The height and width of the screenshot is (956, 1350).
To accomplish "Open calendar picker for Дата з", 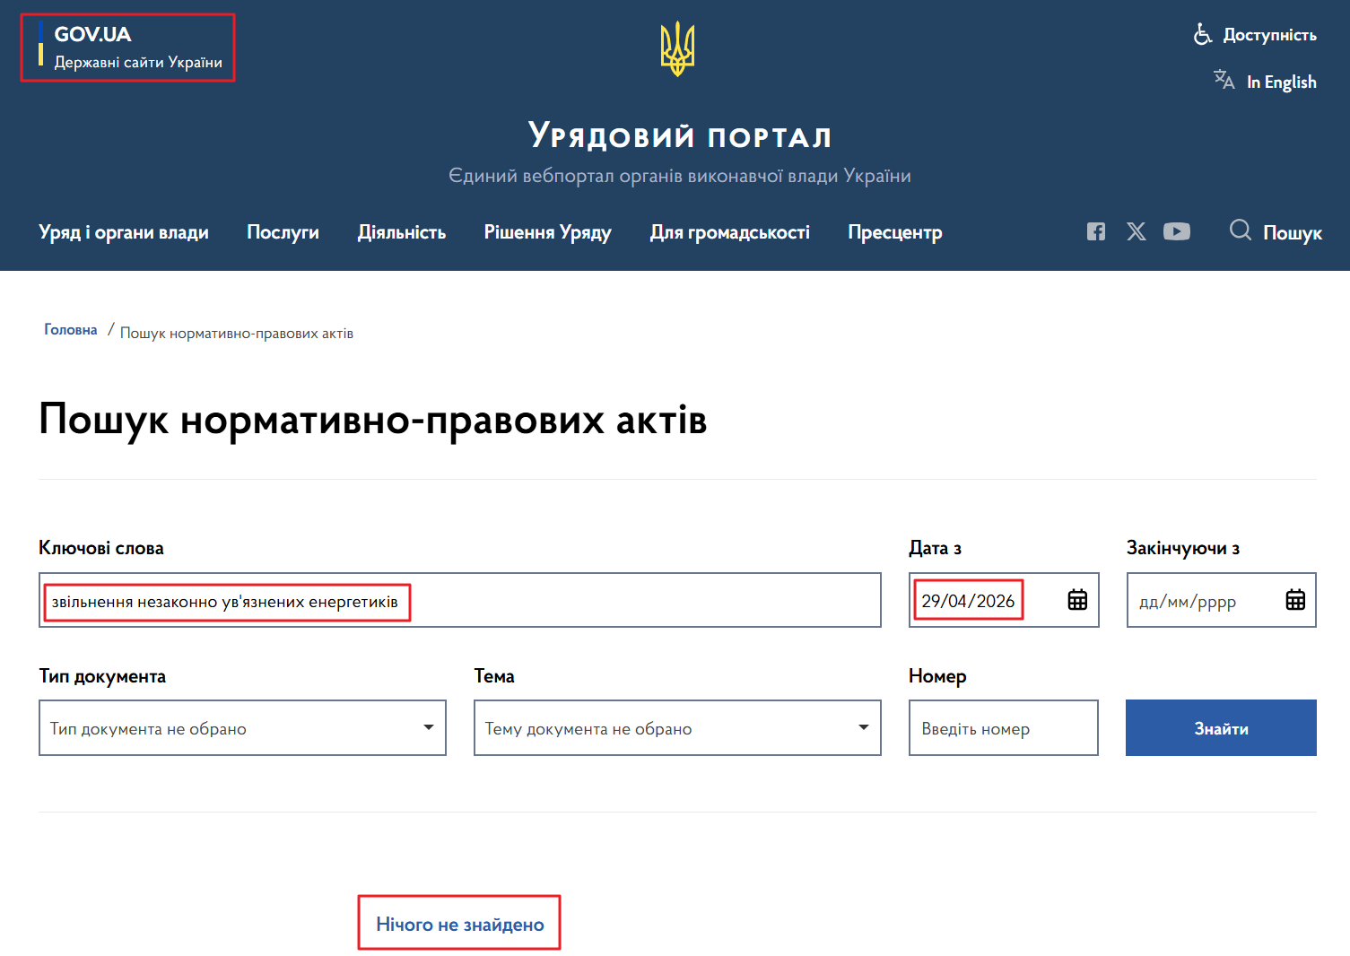I will [1077, 600].
